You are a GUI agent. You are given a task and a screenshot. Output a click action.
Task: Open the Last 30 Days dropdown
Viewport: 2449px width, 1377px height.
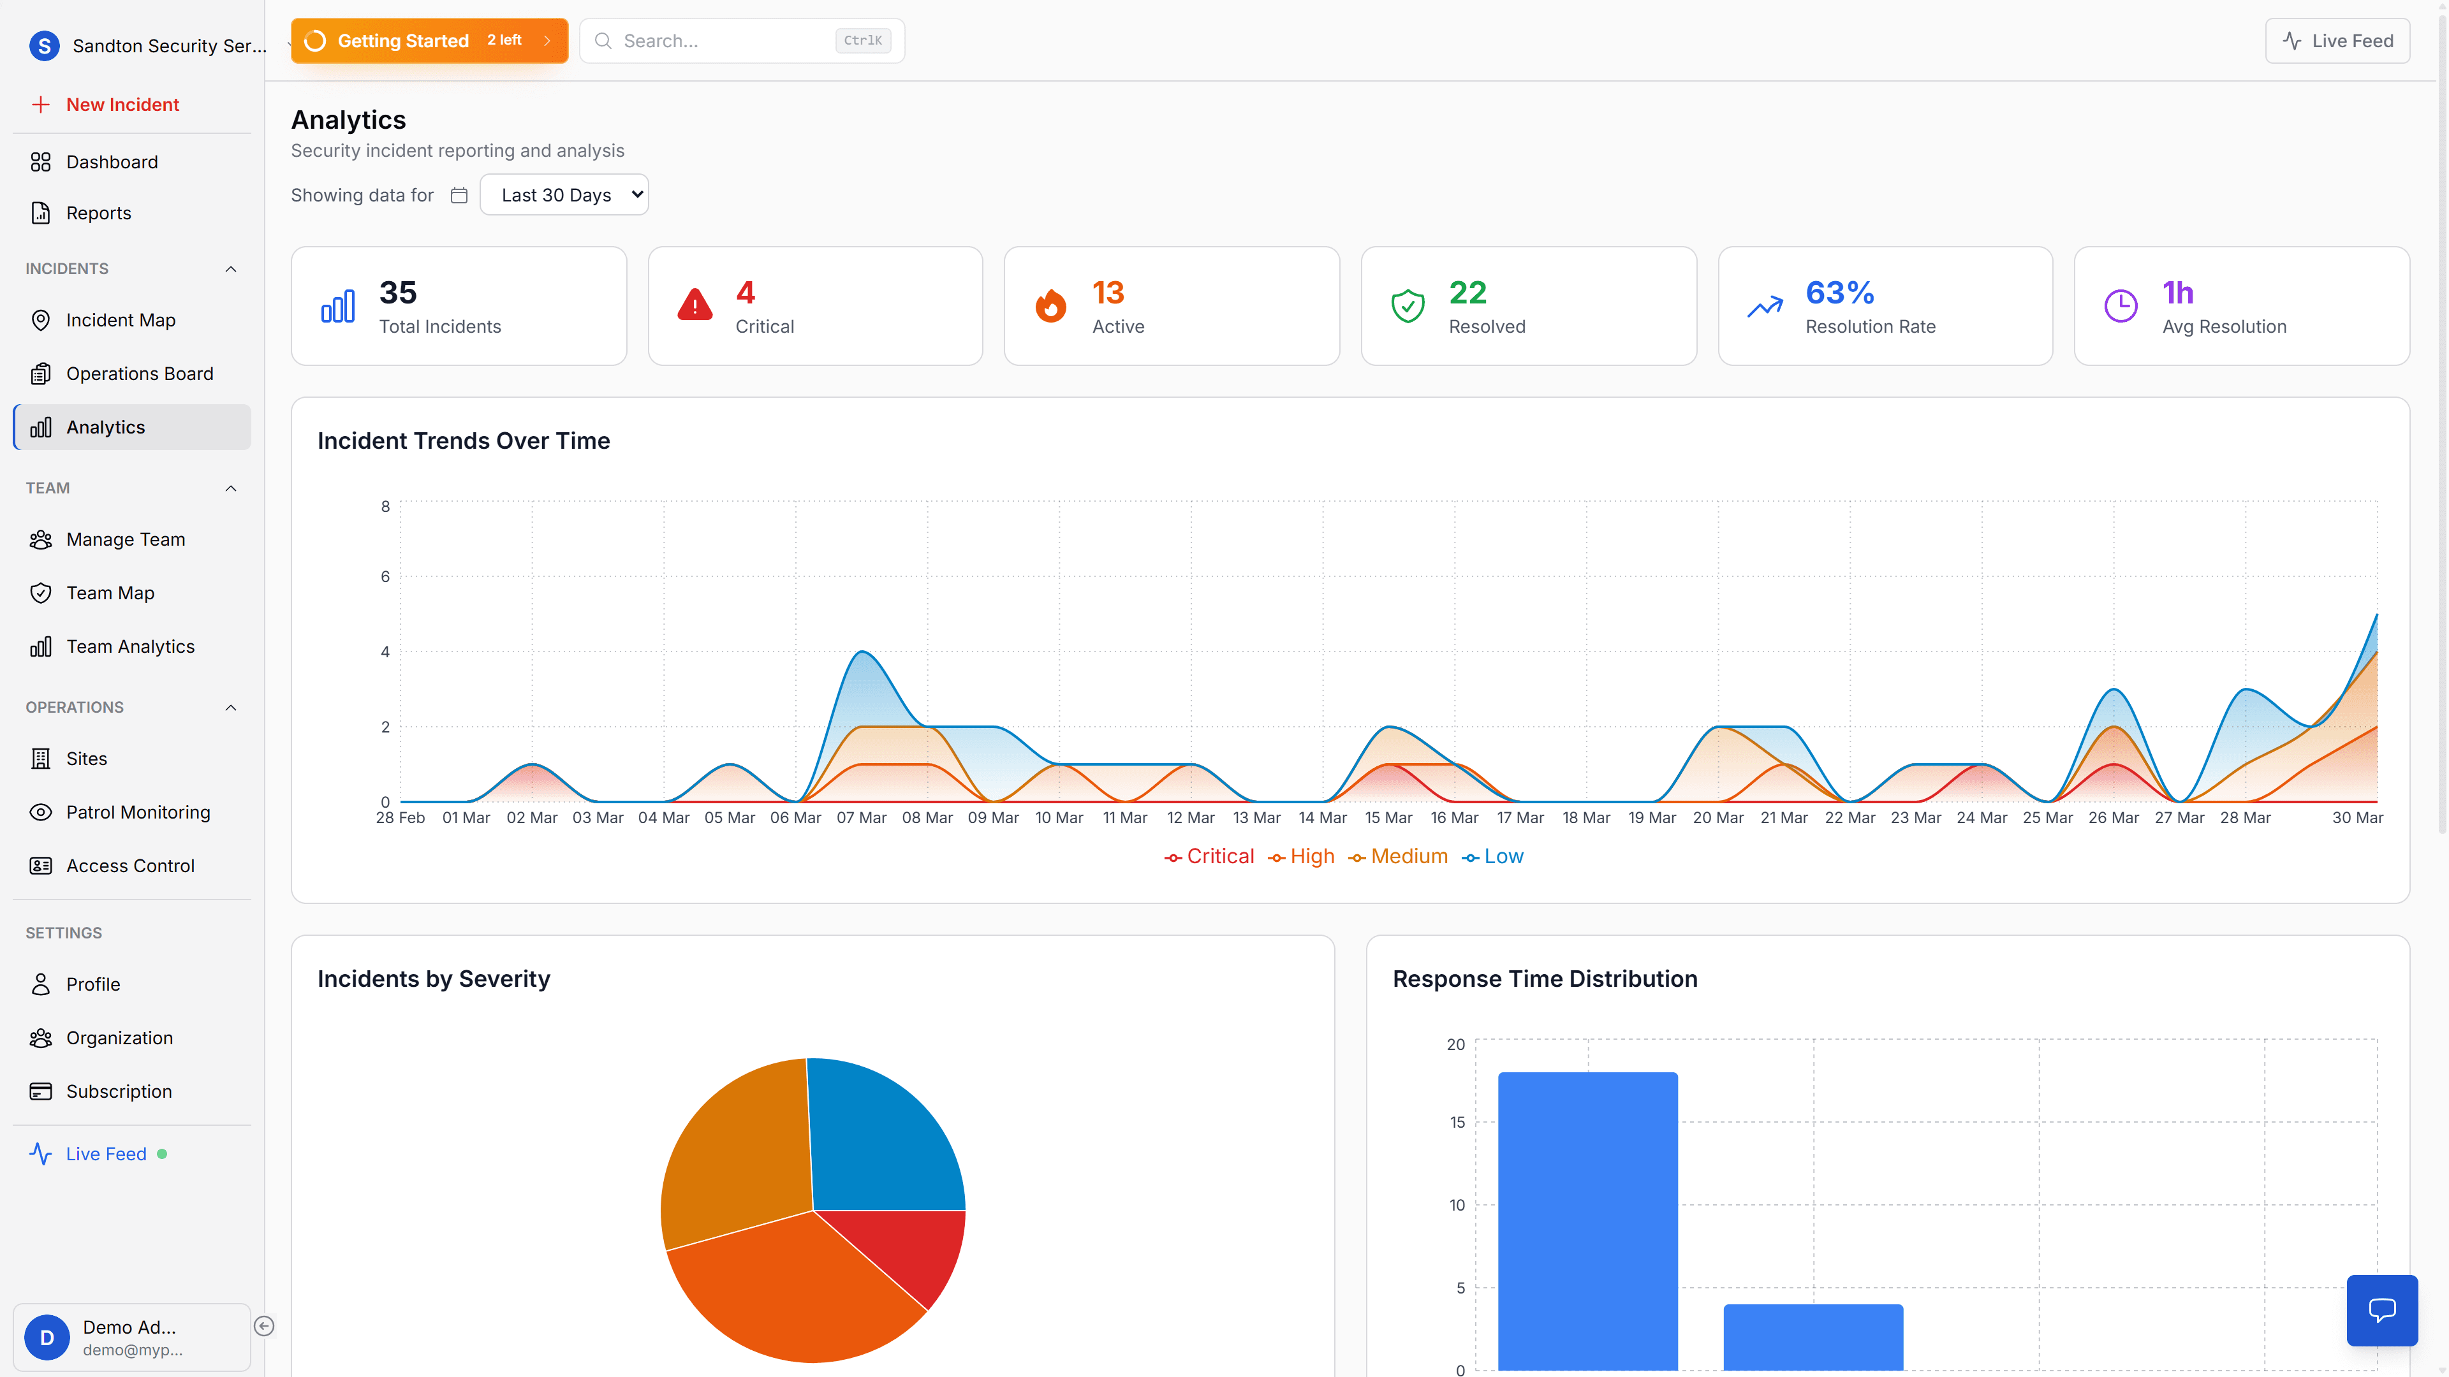pyautogui.click(x=564, y=194)
